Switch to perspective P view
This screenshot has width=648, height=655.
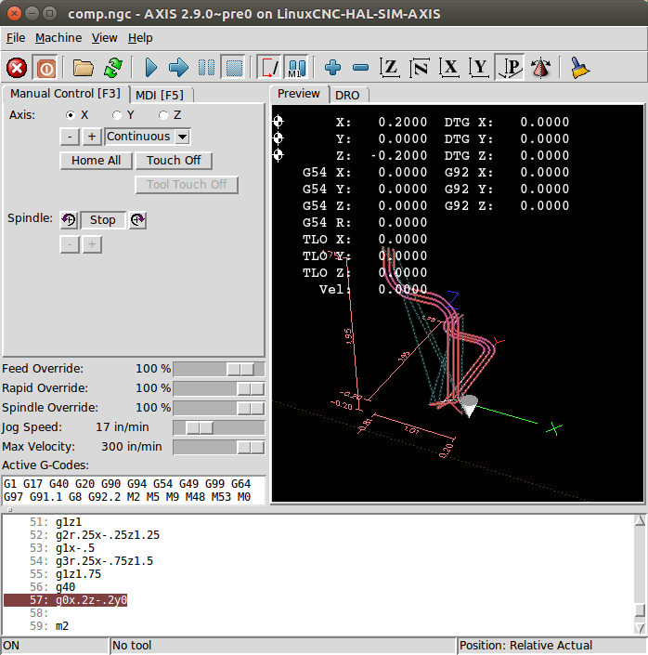point(510,68)
